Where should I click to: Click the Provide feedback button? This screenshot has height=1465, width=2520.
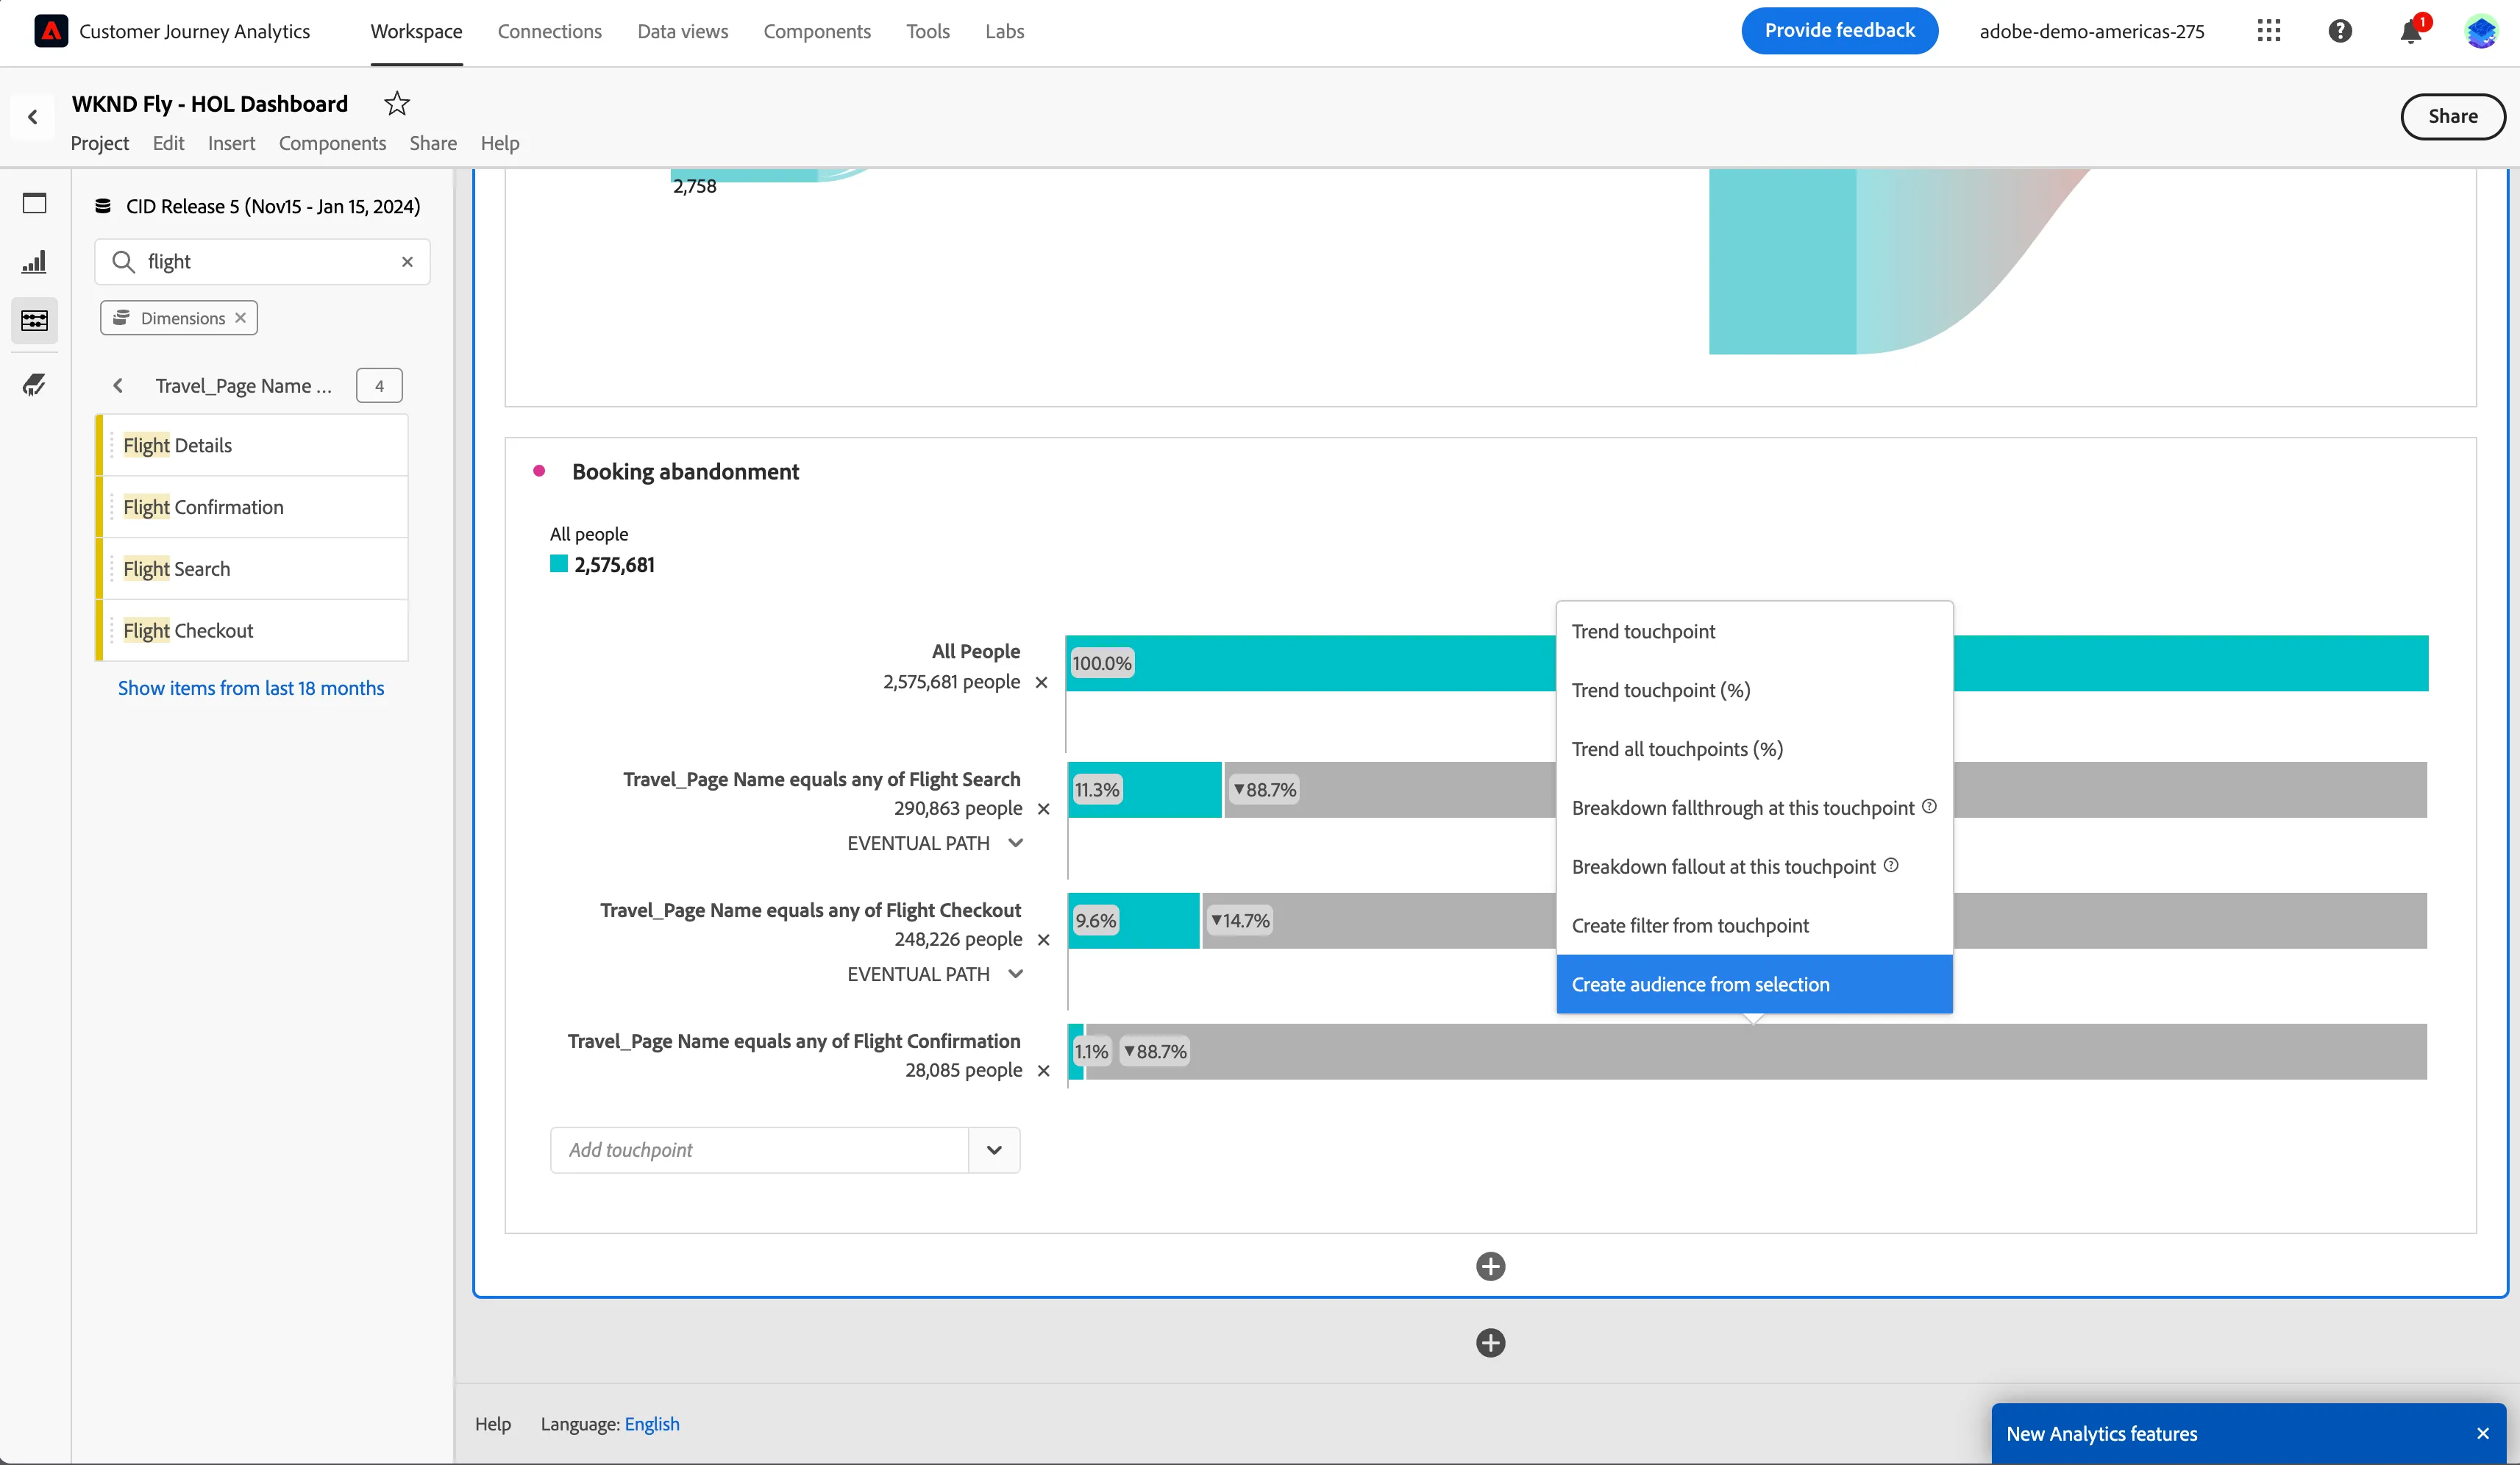tap(1839, 30)
